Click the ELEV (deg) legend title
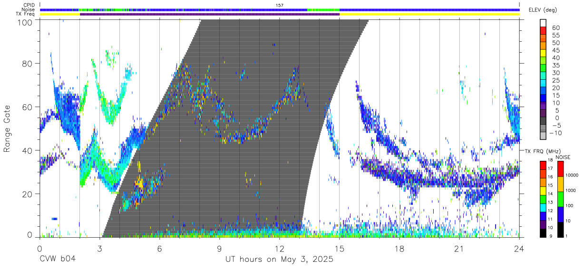Viewport: 584px width, 269px height. 543,10
